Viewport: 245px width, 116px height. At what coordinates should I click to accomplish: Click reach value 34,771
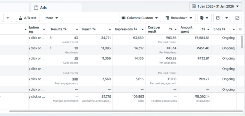coord(106,38)
